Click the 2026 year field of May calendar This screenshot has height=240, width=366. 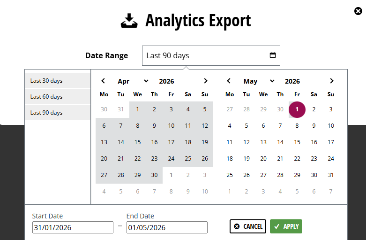pyautogui.click(x=292, y=81)
